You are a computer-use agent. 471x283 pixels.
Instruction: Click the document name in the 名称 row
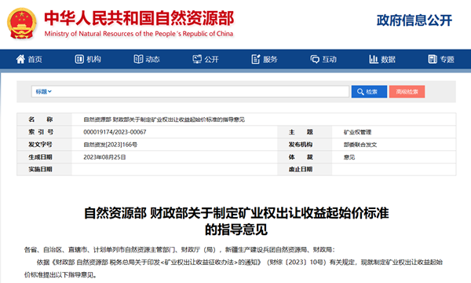tap(164, 119)
